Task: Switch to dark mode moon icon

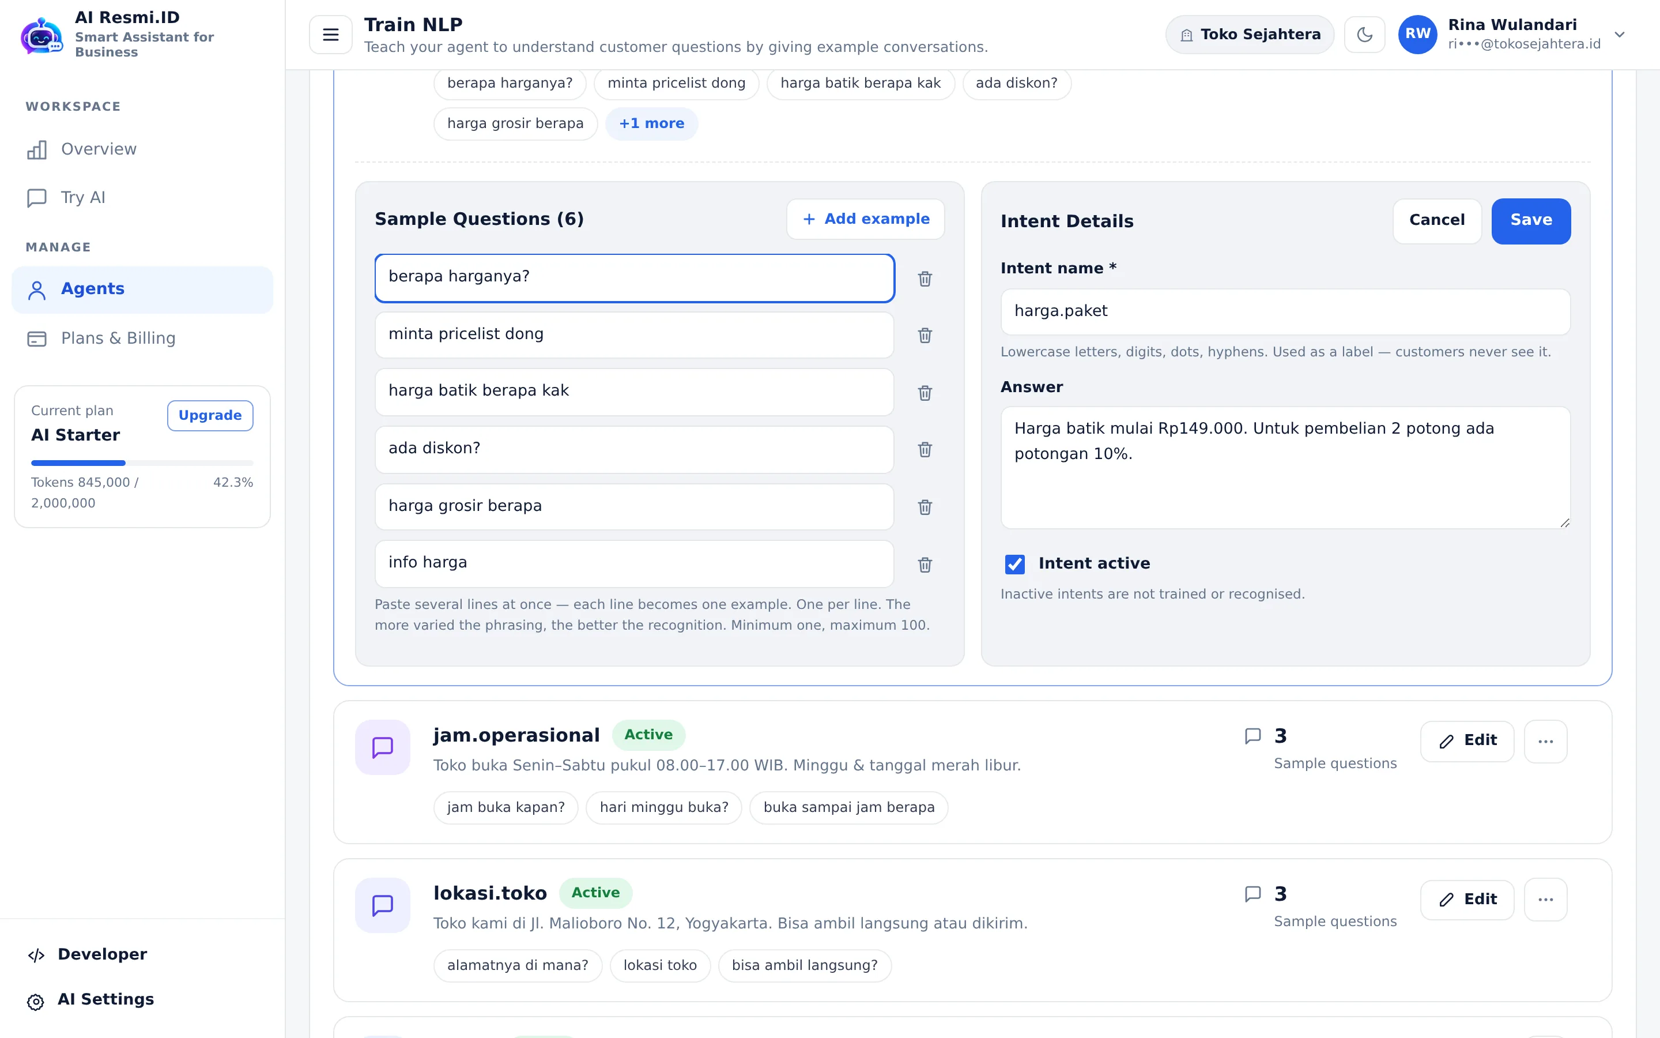Action: click(x=1364, y=35)
